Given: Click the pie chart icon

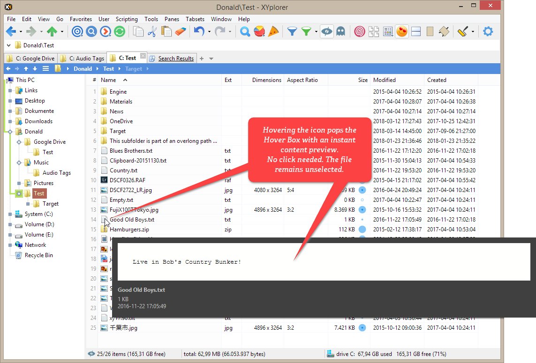Looking at the screenshot, I should coord(259,31).
